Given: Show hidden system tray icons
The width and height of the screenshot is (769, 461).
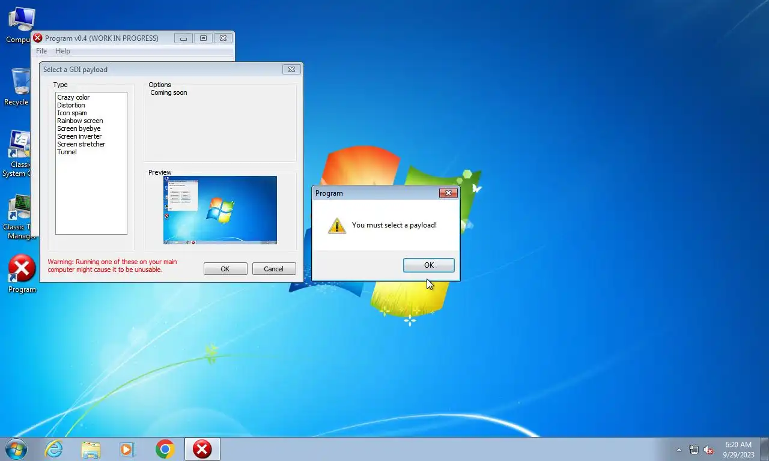Looking at the screenshot, I should 679,450.
